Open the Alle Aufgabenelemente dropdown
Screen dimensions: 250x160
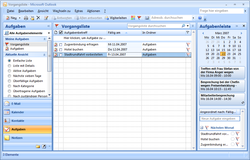pyautogui.click(x=49, y=33)
